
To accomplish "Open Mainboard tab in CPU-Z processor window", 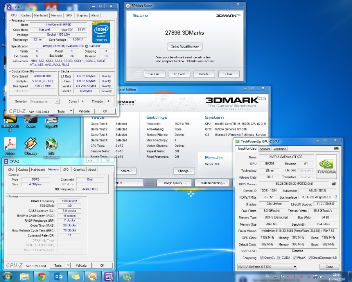I will pos(41,15).
